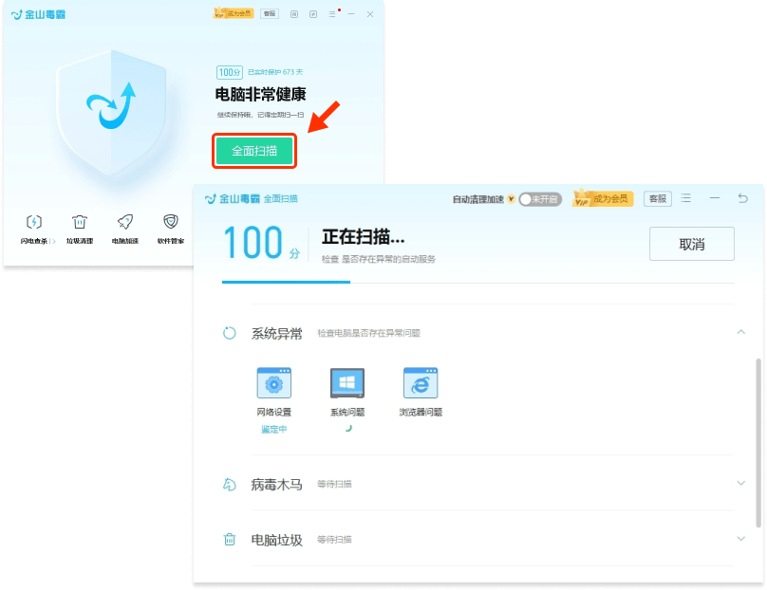Open 客服 support in the scan window

pos(658,198)
